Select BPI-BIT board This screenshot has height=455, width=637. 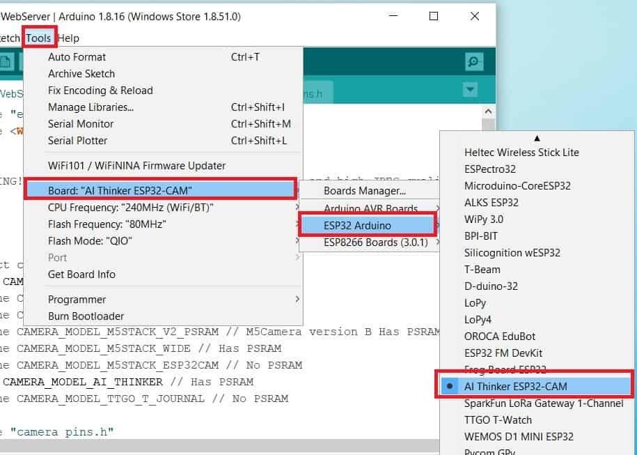[537, 236]
